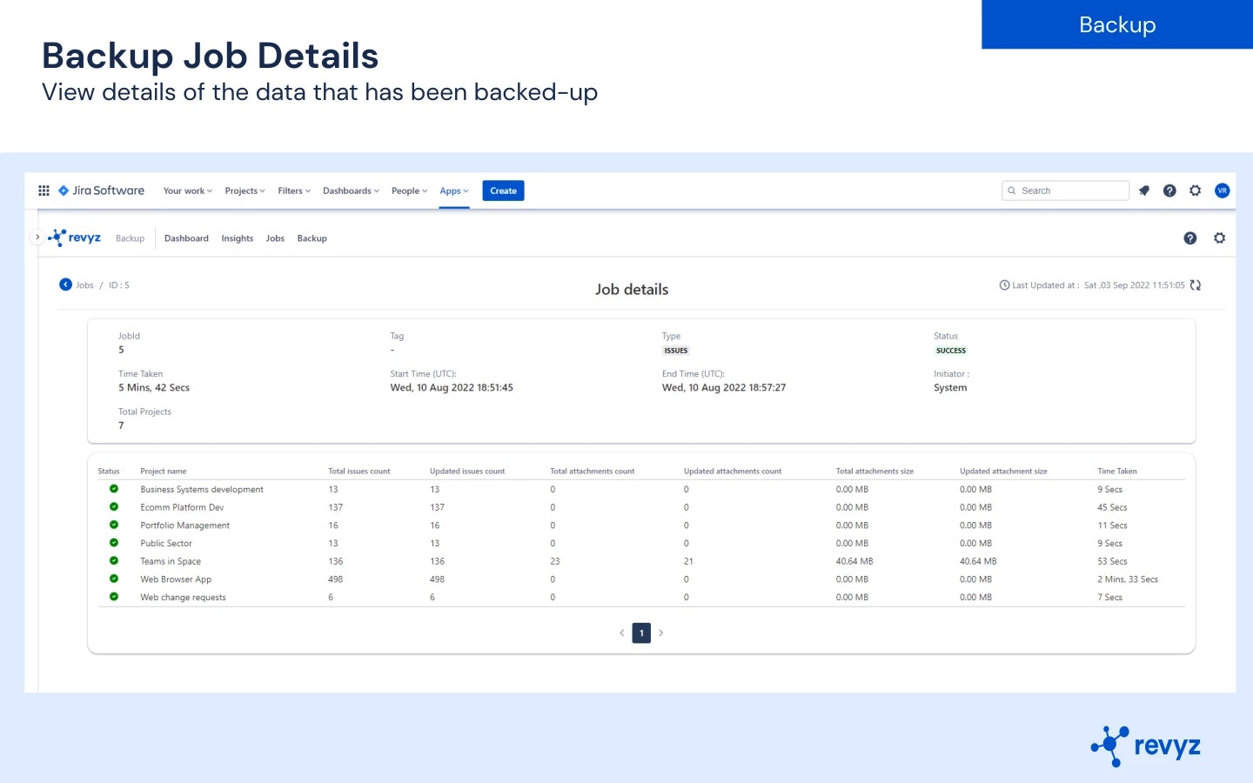This screenshot has width=1253, height=783.
Task: Click status icon for Web Browser App
Action: tap(114, 579)
